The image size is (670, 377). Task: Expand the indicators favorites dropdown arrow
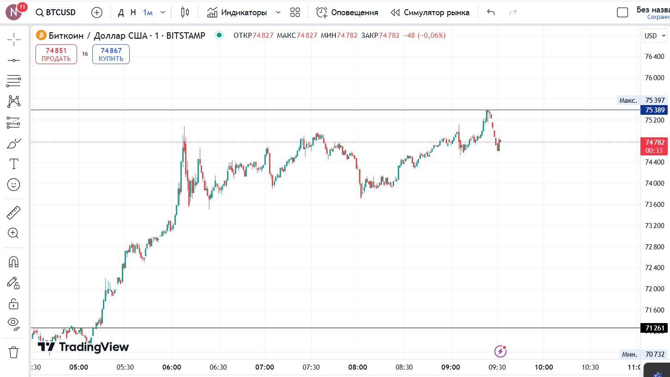click(278, 12)
